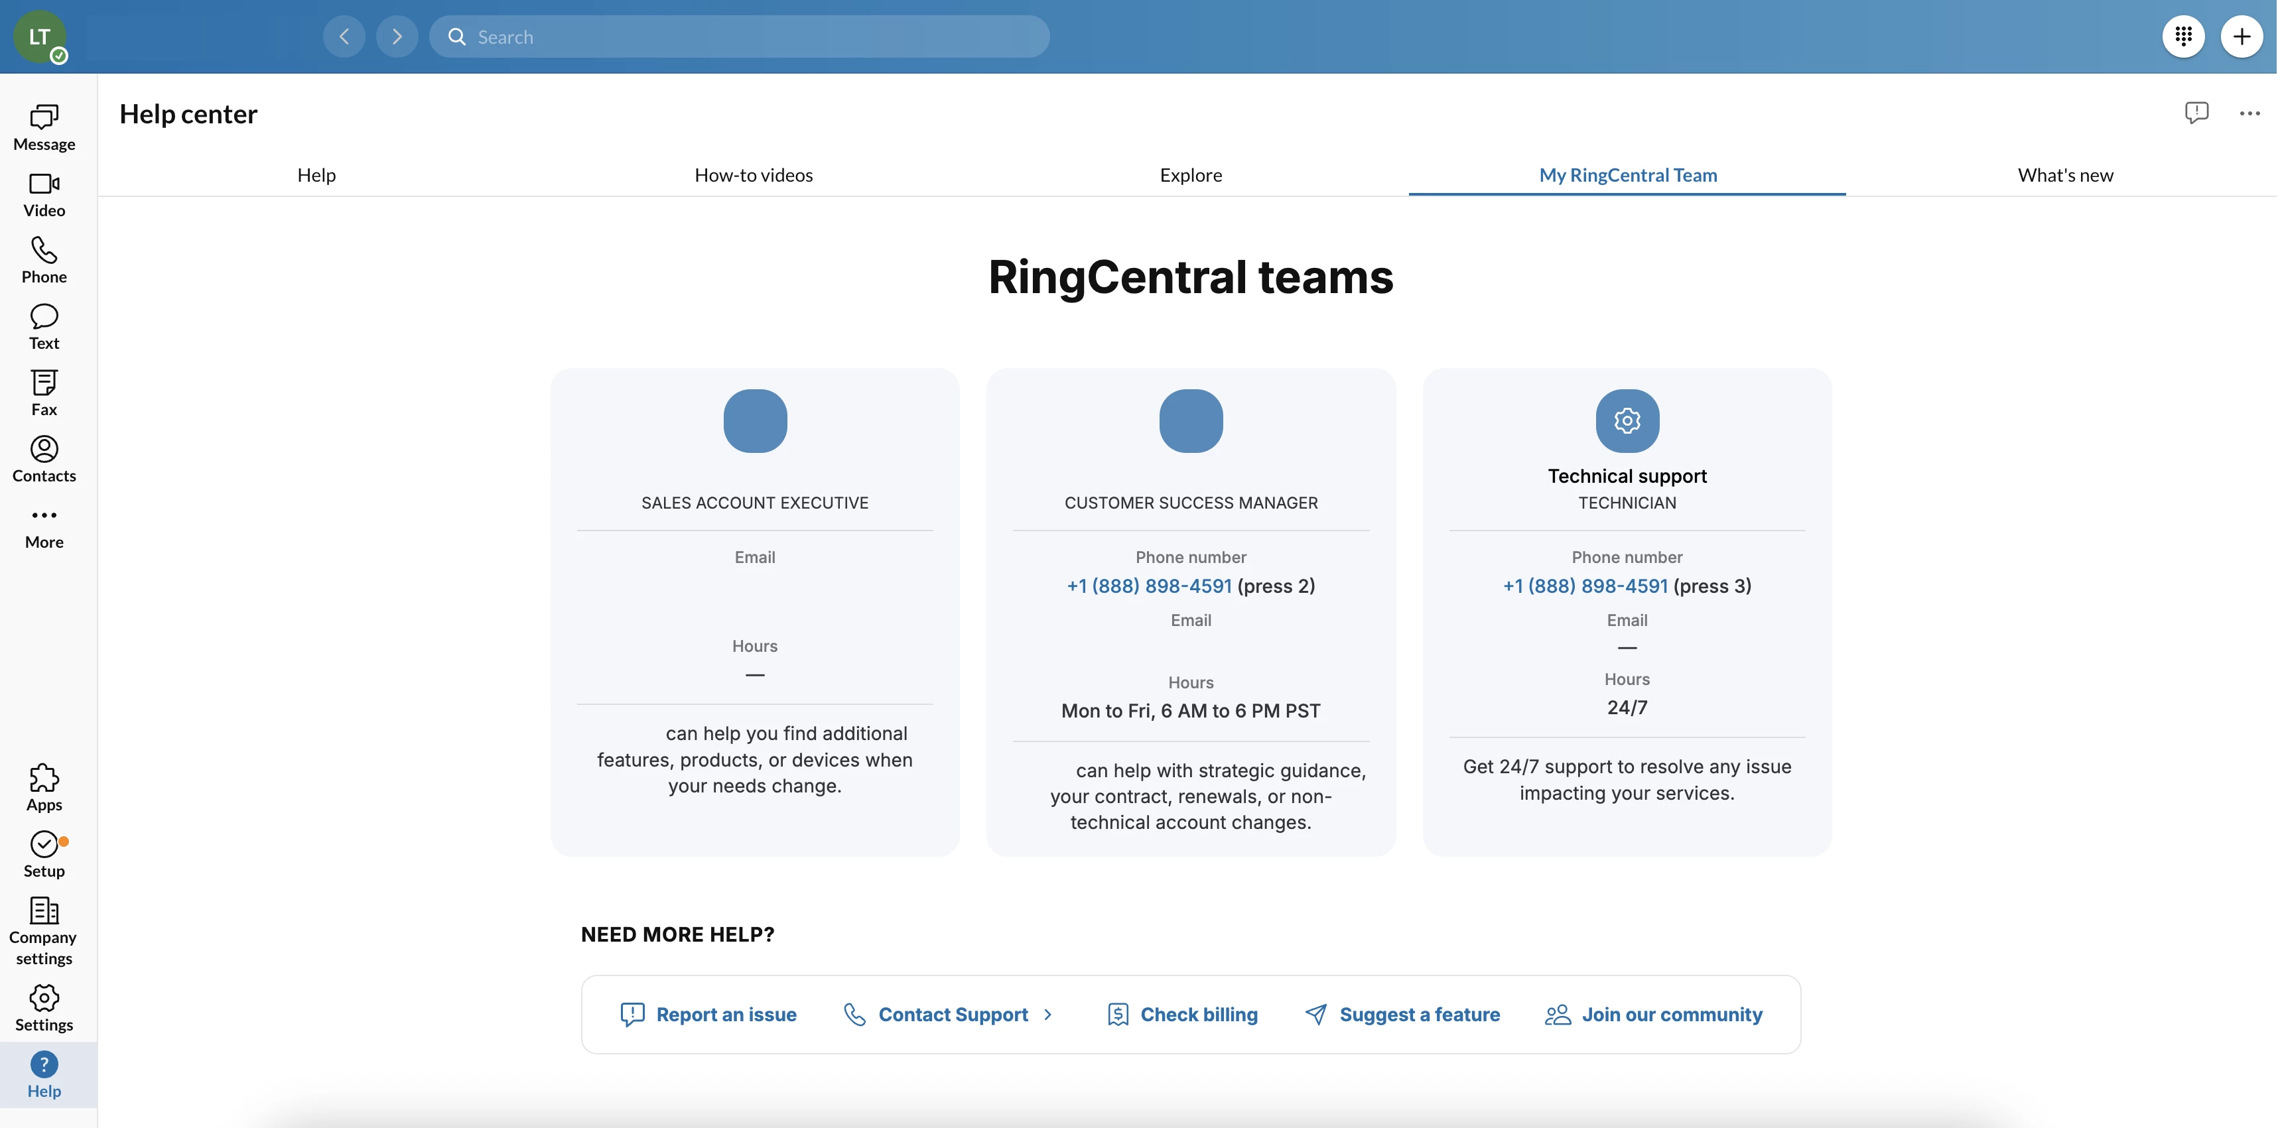Go to the Phone section
Screen dimensions: 2278x1128
coord(44,260)
